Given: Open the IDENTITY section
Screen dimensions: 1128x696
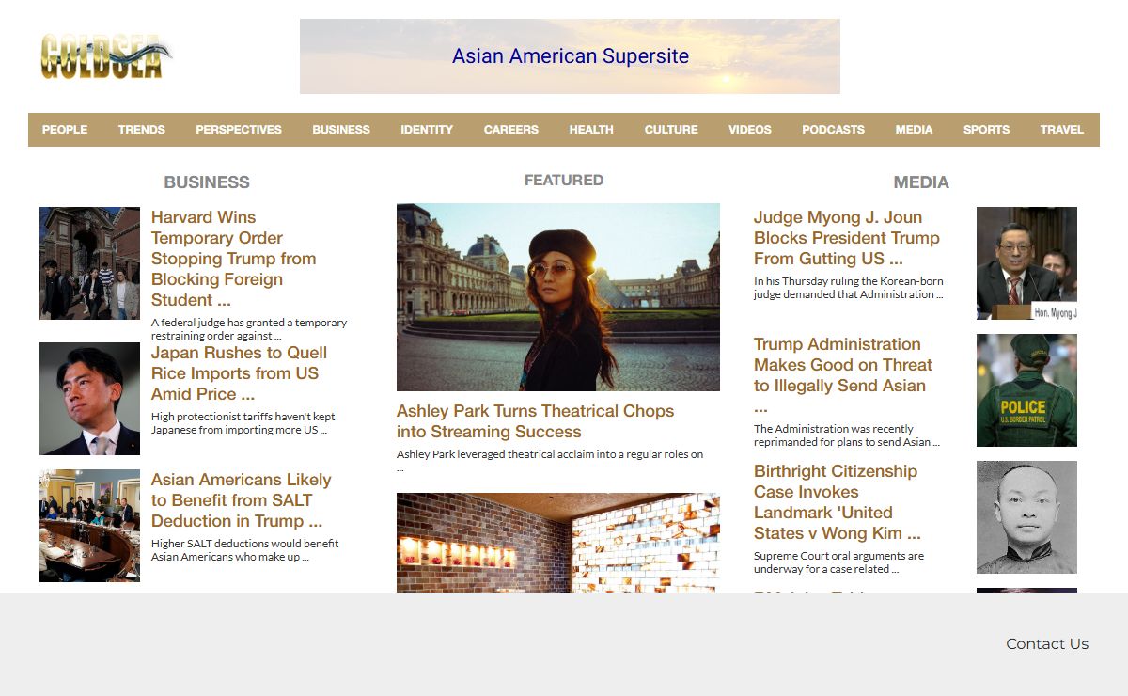Looking at the screenshot, I should [427, 130].
